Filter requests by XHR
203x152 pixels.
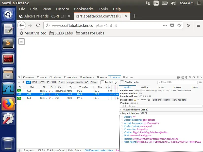pos(54,82)
